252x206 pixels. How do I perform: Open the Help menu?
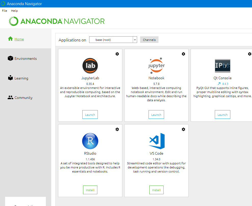click(15, 11)
